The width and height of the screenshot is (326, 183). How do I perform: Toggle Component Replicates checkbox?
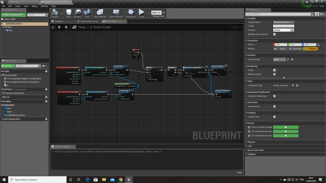pos(274,96)
